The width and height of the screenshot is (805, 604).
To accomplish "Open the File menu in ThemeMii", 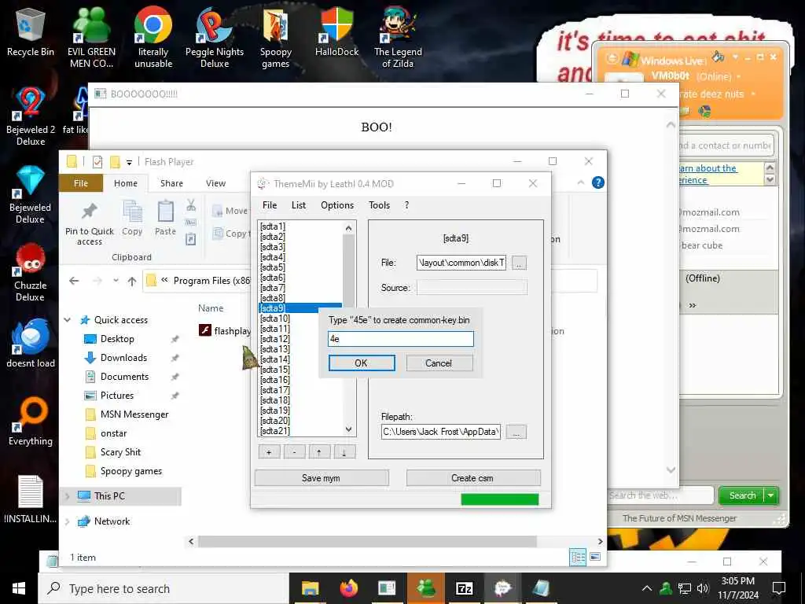I will [x=270, y=205].
